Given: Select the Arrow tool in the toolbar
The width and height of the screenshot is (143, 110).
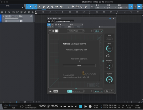Looking at the screenshot, I should [x=31, y=7].
